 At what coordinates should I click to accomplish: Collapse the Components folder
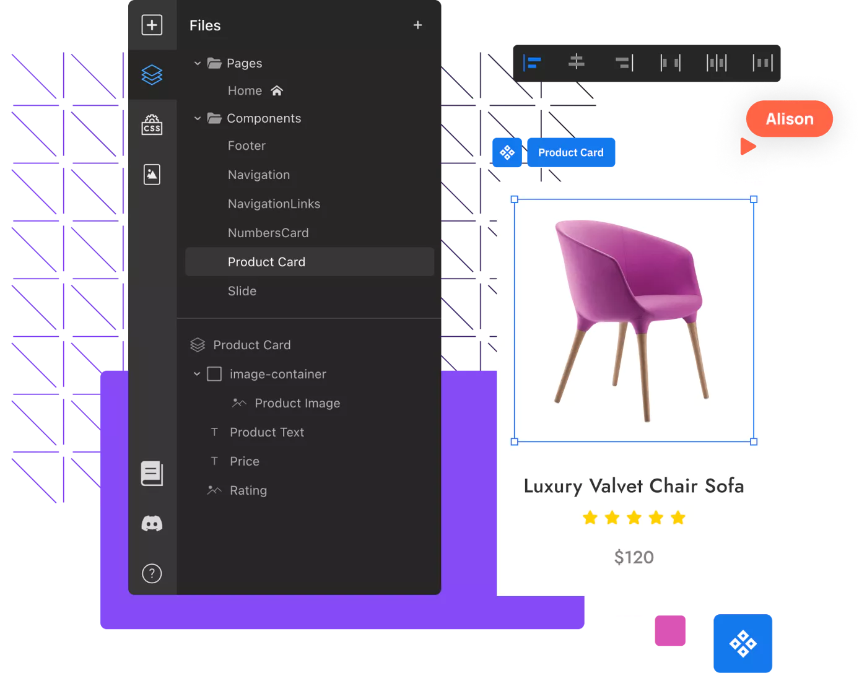click(198, 118)
